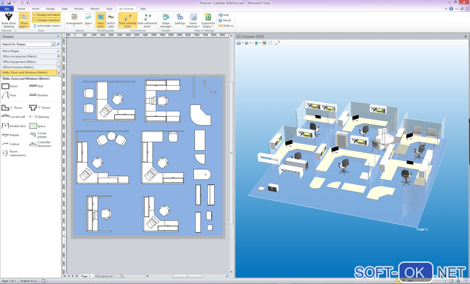Viewport: 470px width, 284px height.
Task: Open the Shape manager
Action: 165,20
